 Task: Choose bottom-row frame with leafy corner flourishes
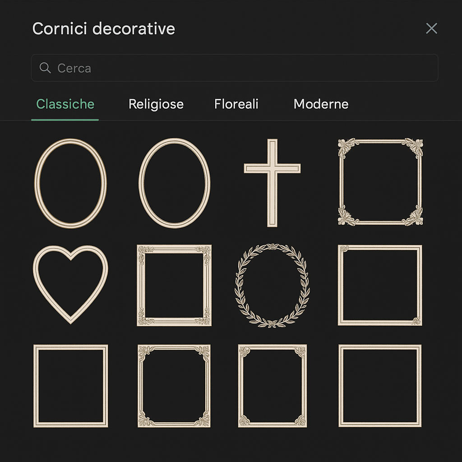click(x=174, y=386)
